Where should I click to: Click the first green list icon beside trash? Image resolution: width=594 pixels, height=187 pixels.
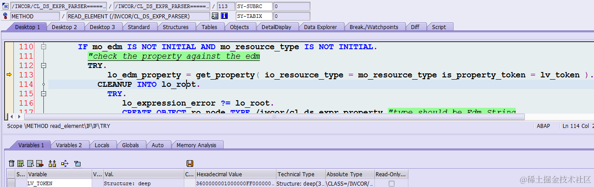point(21,163)
